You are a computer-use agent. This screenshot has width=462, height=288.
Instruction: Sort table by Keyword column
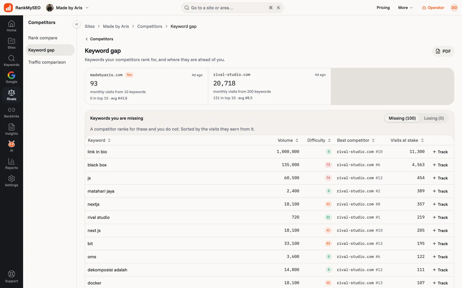(99, 140)
